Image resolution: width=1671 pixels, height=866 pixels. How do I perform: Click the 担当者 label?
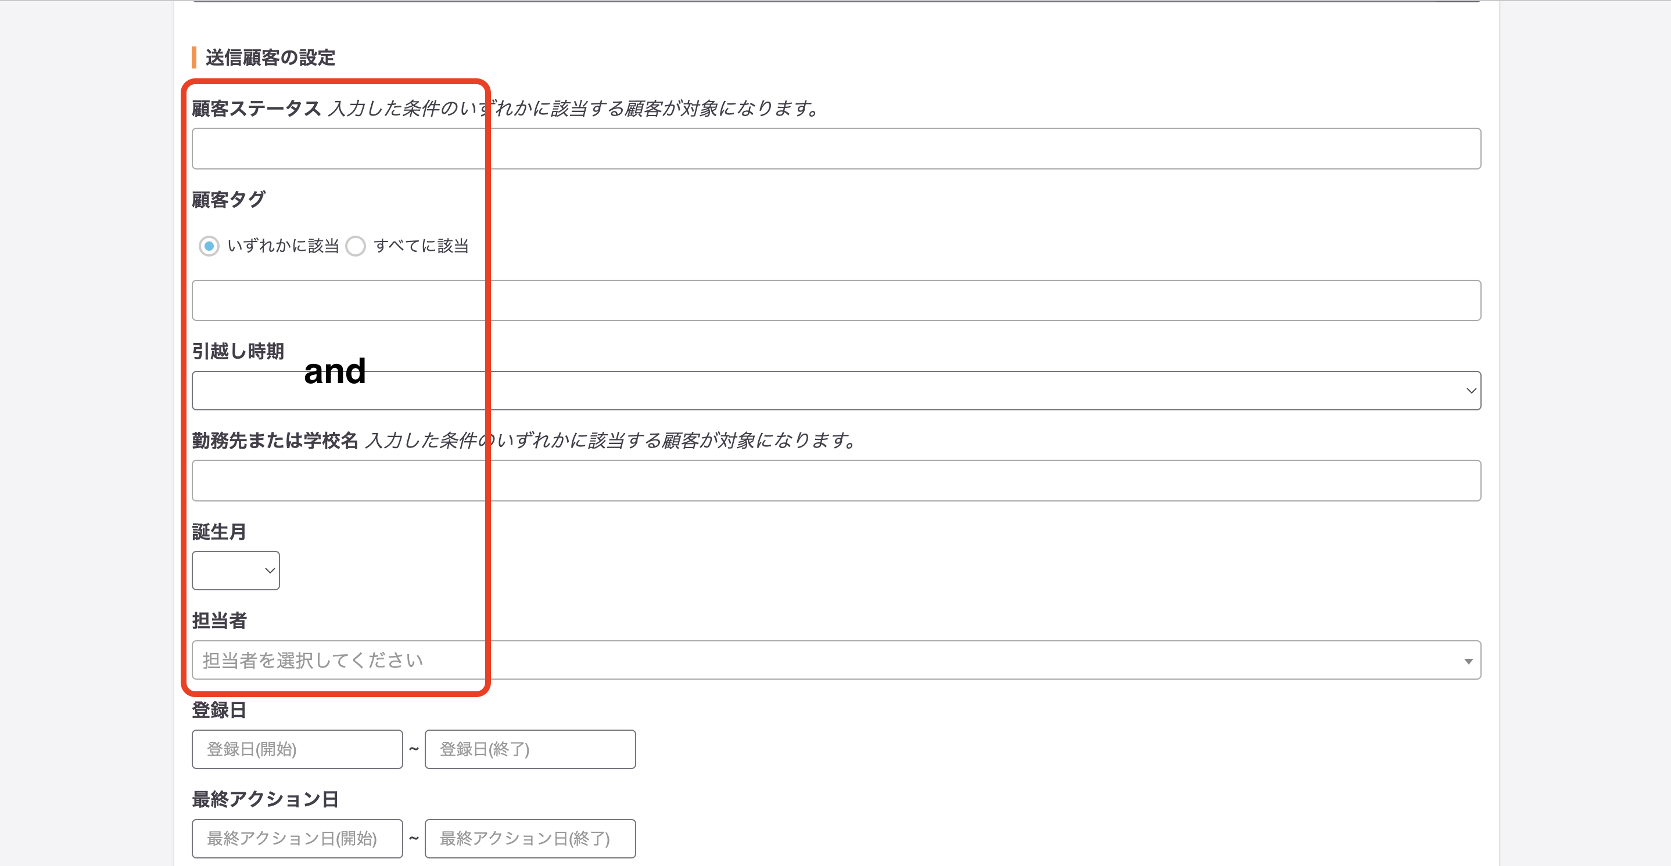(x=219, y=621)
